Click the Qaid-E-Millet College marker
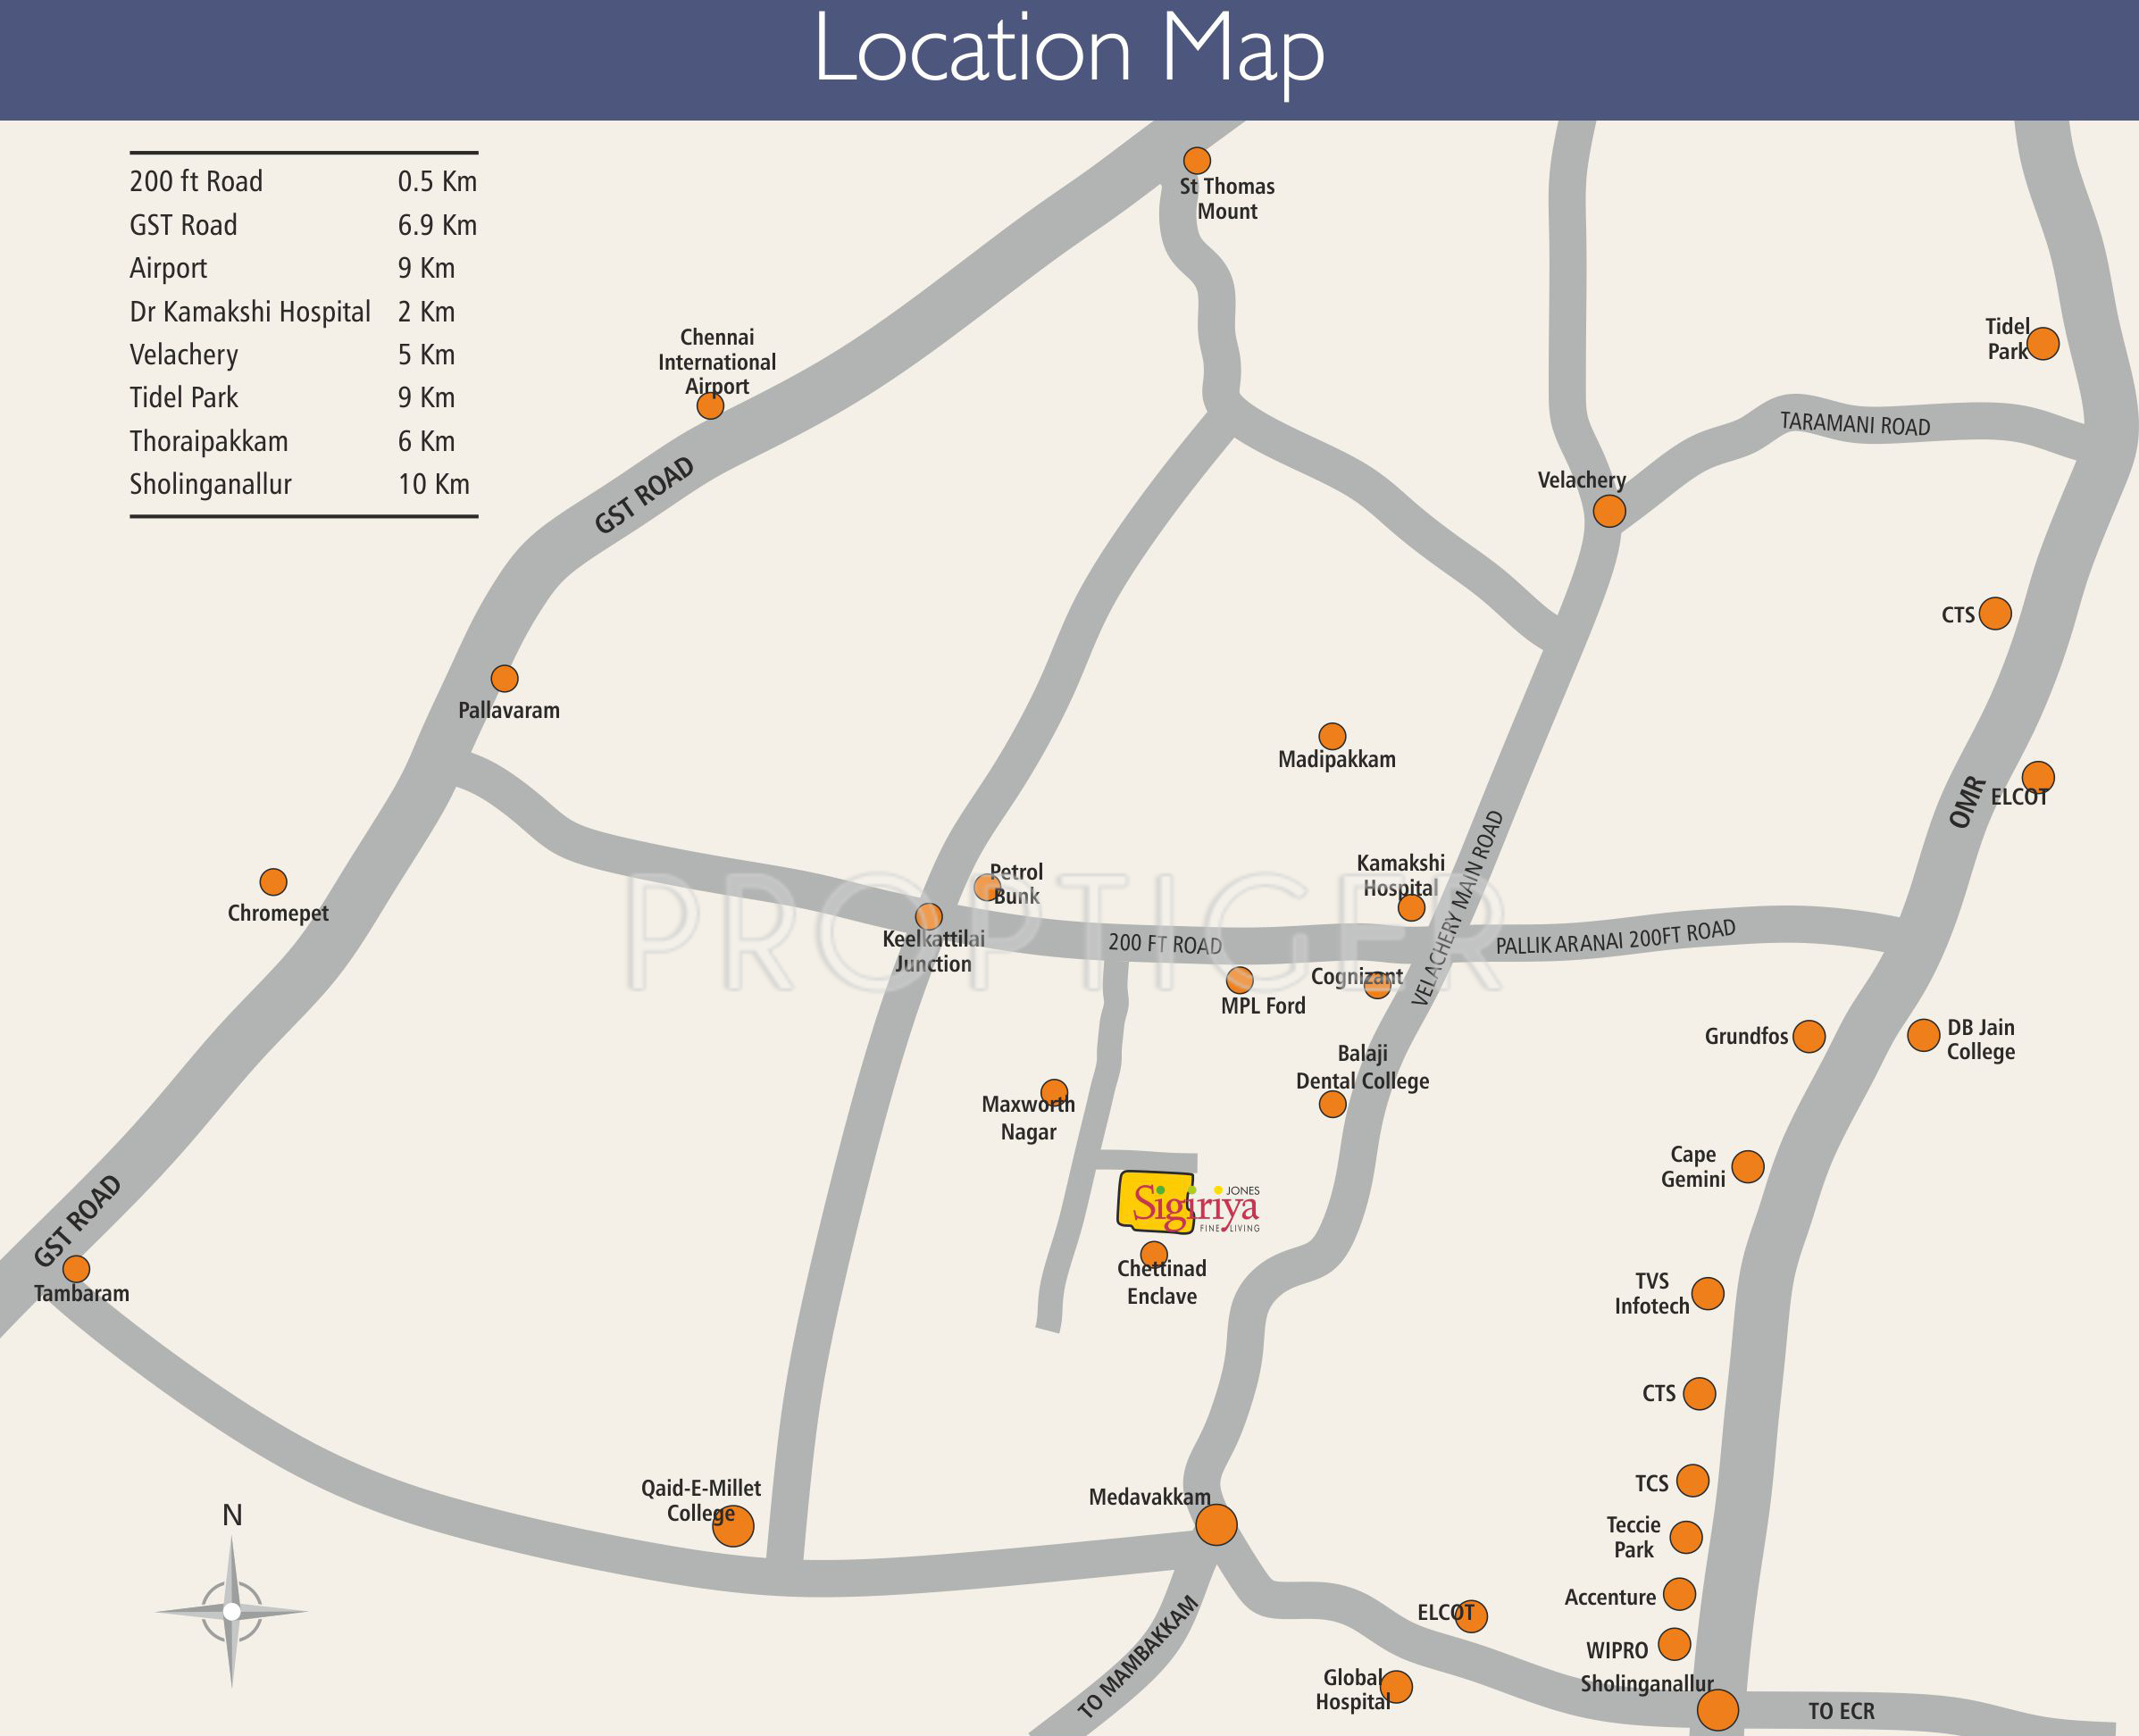 pos(733,1526)
